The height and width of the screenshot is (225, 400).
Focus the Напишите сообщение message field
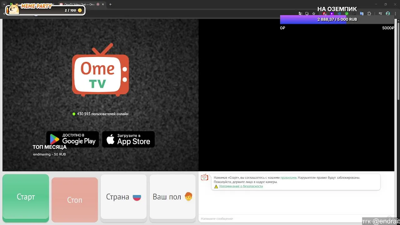pyautogui.click(x=292, y=218)
